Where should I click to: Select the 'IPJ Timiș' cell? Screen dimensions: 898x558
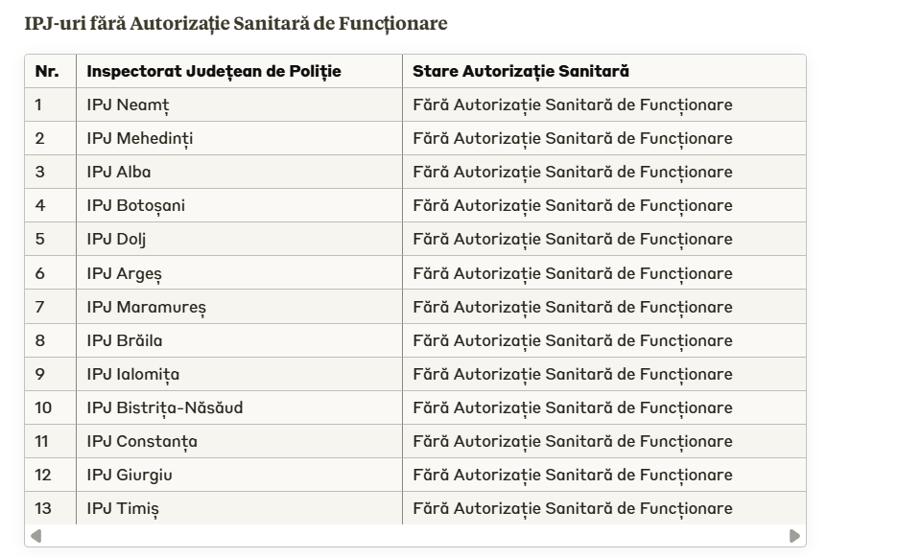click(123, 508)
